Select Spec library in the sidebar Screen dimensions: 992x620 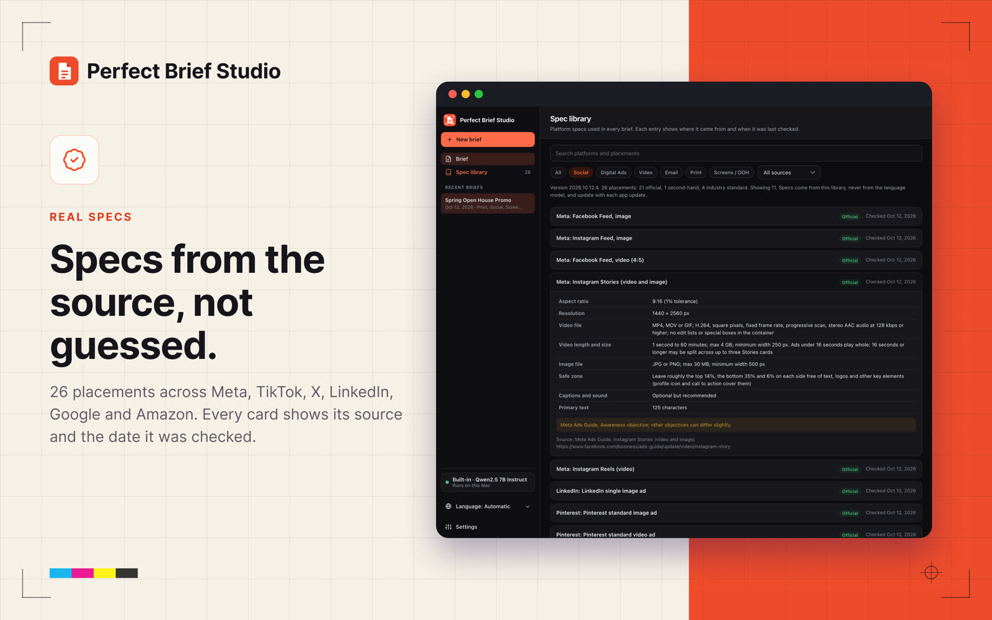coord(487,172)
